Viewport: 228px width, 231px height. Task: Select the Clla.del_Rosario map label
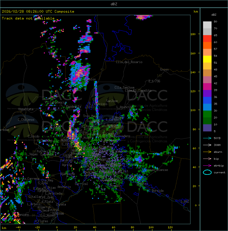point(129,62)
